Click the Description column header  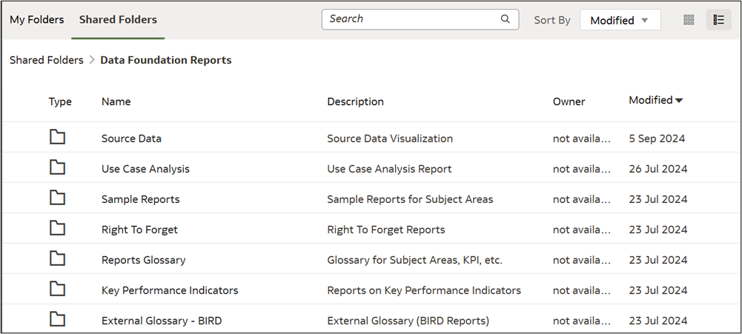click(355, 101)
